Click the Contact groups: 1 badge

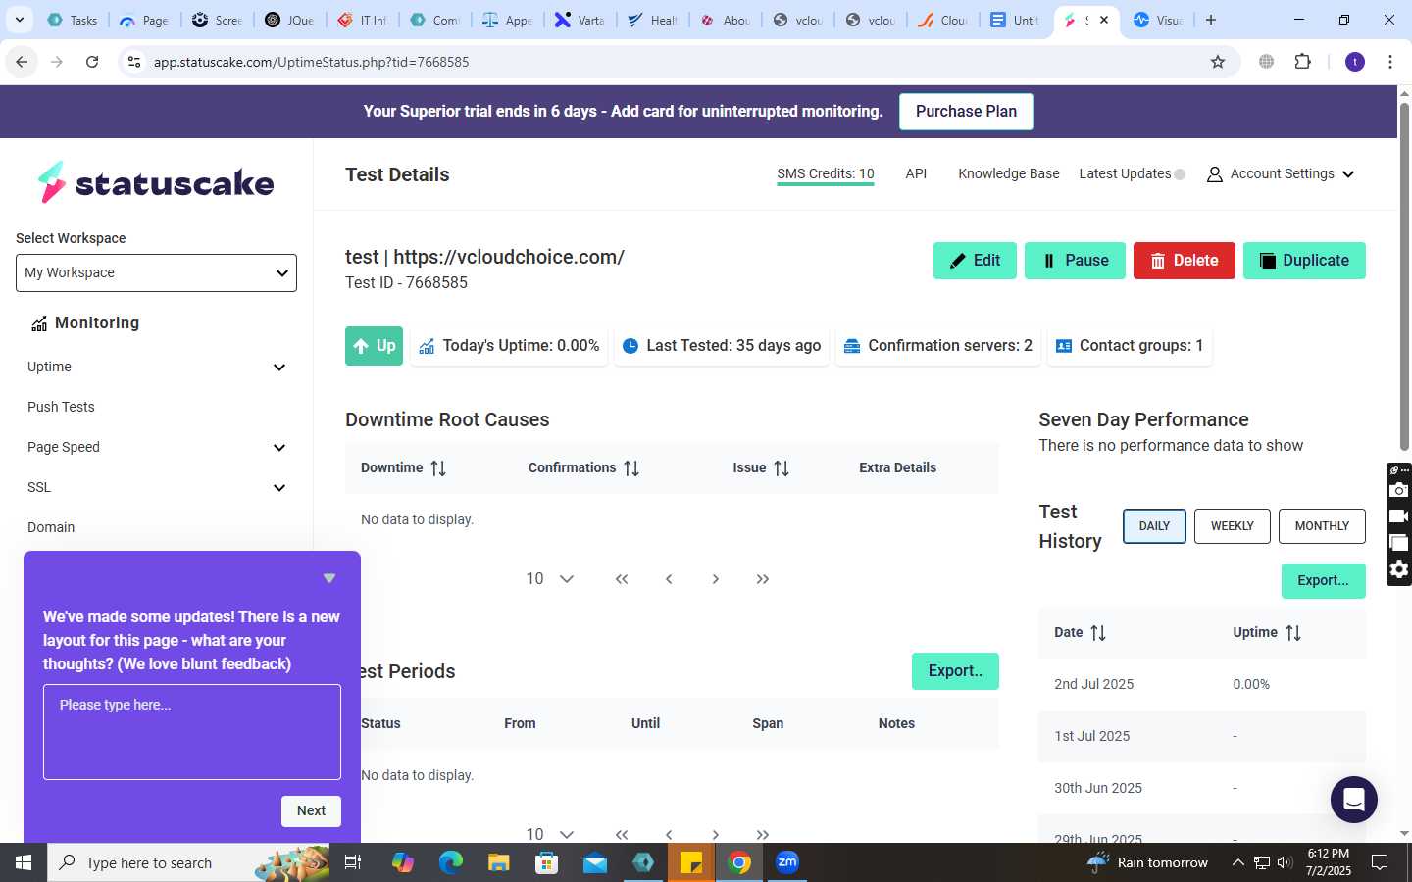click(x=1130, y=346)
